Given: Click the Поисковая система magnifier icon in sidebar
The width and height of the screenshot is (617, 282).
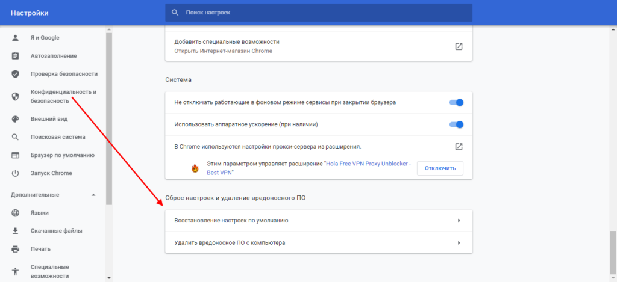Looking at the screenshot, I should (x=16, y=137).
